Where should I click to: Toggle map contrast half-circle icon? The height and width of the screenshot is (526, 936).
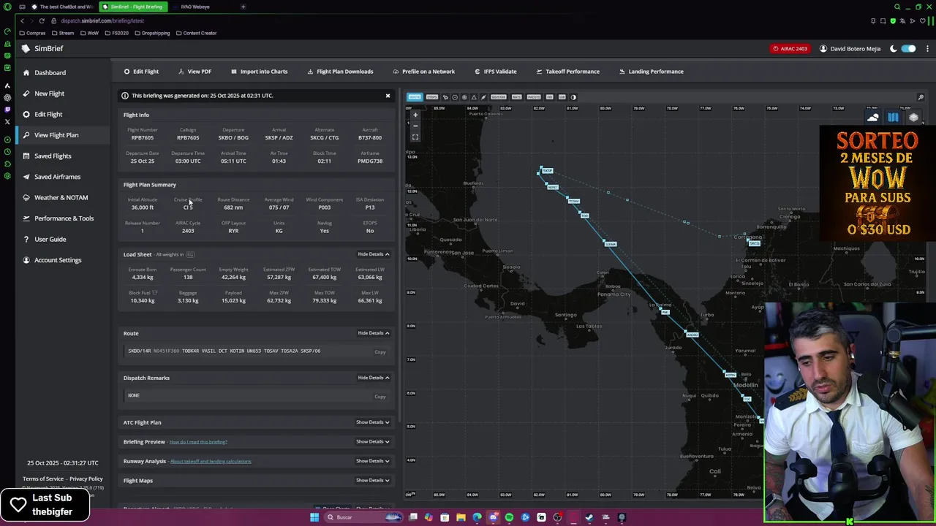point(573,97)
